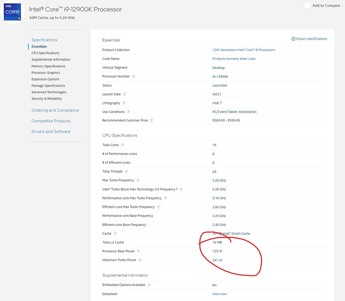Select Essentials in the sidebar

click(x=39, y=46)
